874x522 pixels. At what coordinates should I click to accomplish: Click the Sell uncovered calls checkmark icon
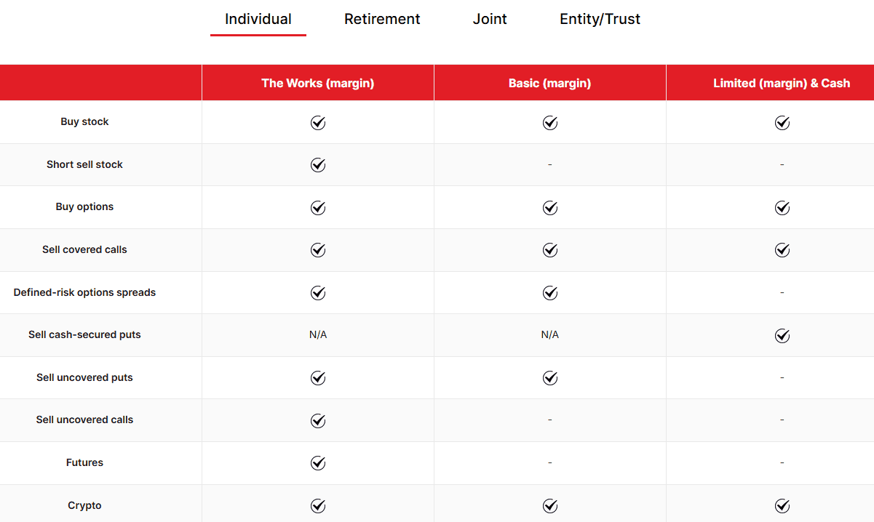(x=317, y=420)
